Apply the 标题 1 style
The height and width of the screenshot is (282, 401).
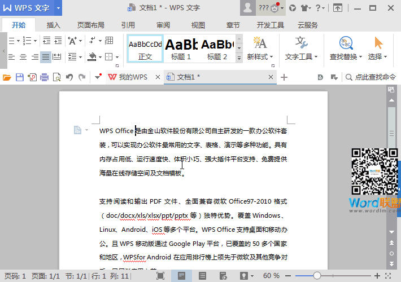181,49
